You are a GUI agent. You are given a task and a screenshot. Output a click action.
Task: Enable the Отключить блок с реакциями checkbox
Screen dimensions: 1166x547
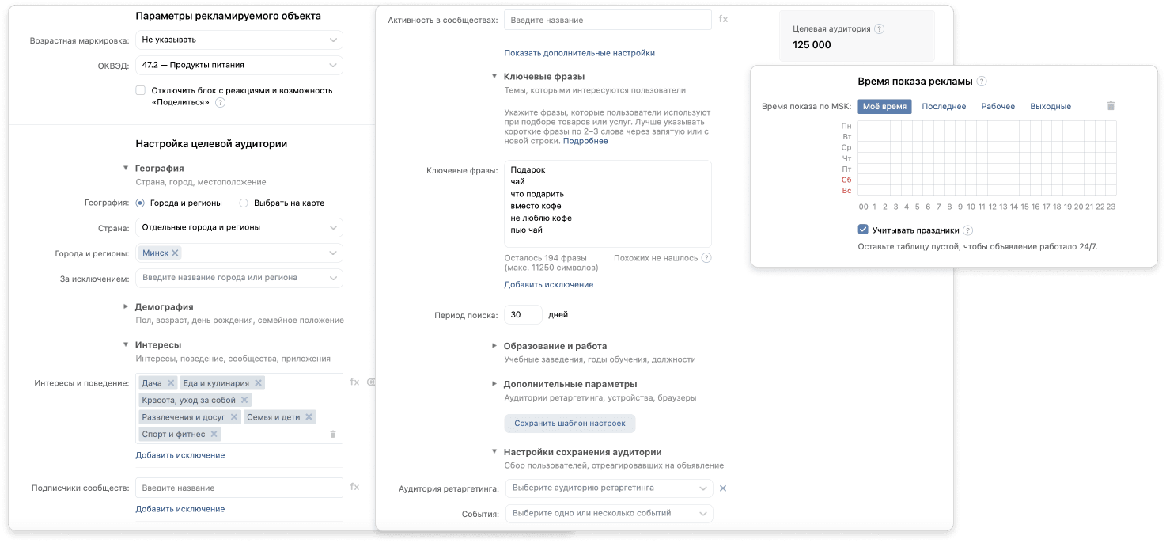[x=141, y=90]
